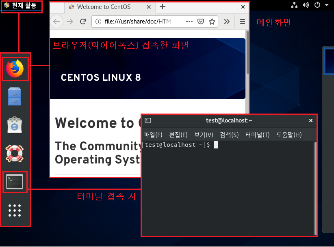Bookmark this page with the star
This screenshot has width=334, height=247.
pyautogui.click(x=212, y=21)
